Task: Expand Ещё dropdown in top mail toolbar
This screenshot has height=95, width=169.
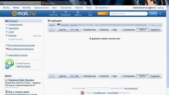Action: [x=114, y=30]
